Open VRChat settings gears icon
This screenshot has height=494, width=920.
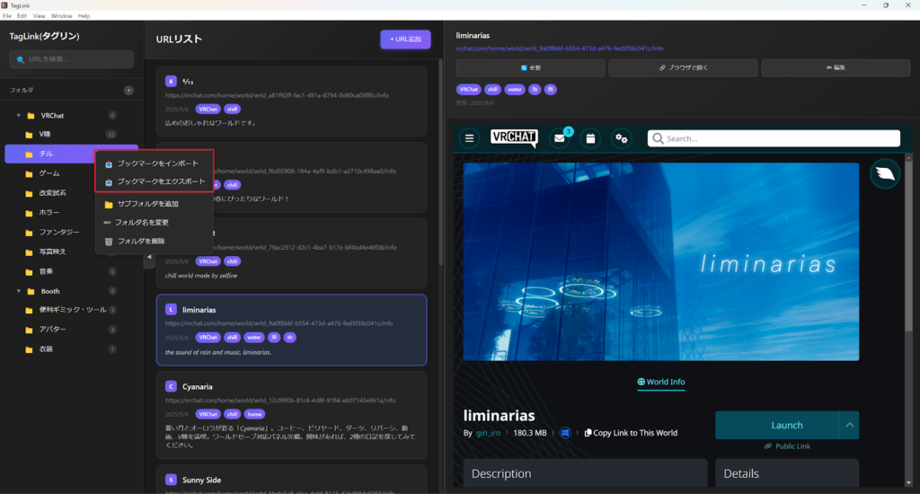pos(622,138)
